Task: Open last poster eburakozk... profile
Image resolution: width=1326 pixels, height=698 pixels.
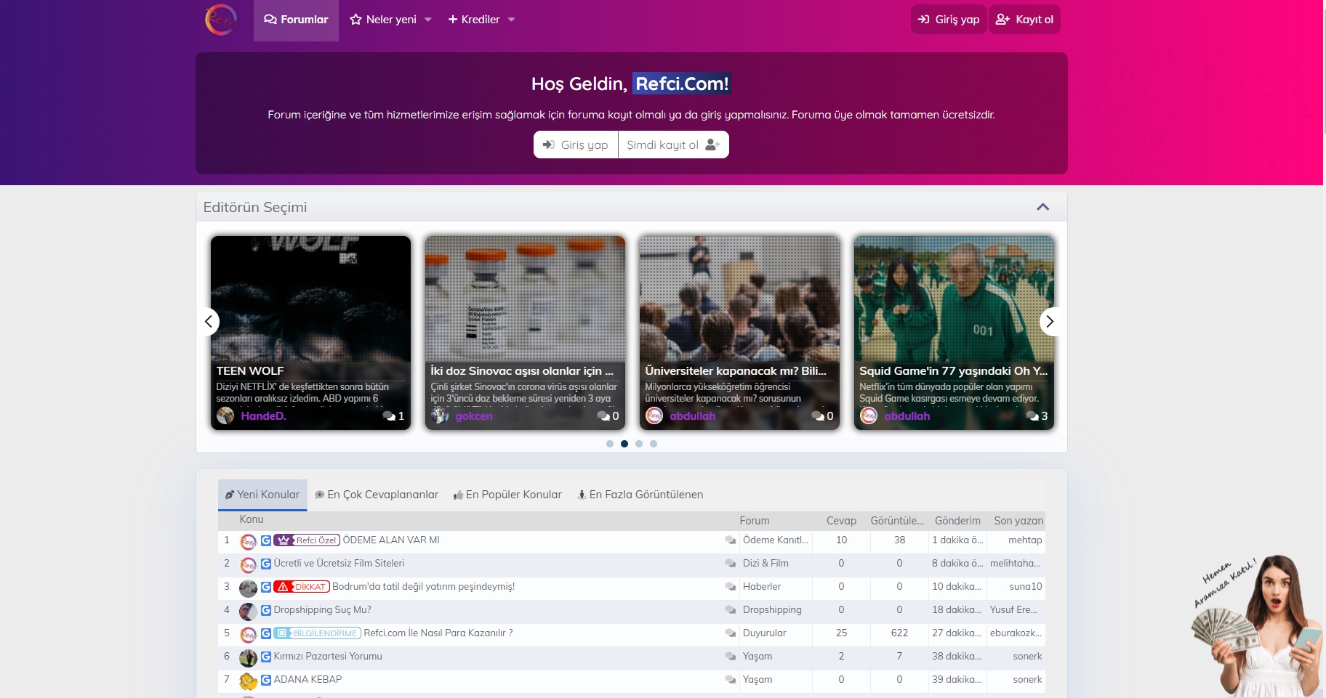Action: (1016, 633)
